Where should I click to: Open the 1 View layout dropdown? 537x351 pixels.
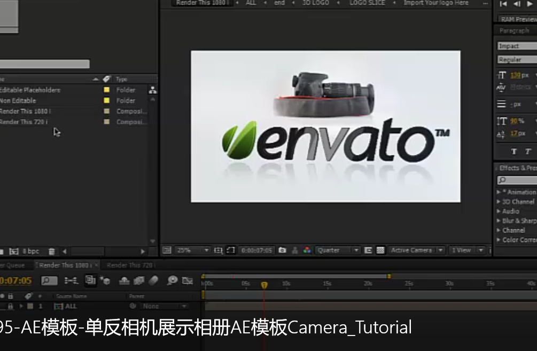pyautogui.click(x=466, y=251)
